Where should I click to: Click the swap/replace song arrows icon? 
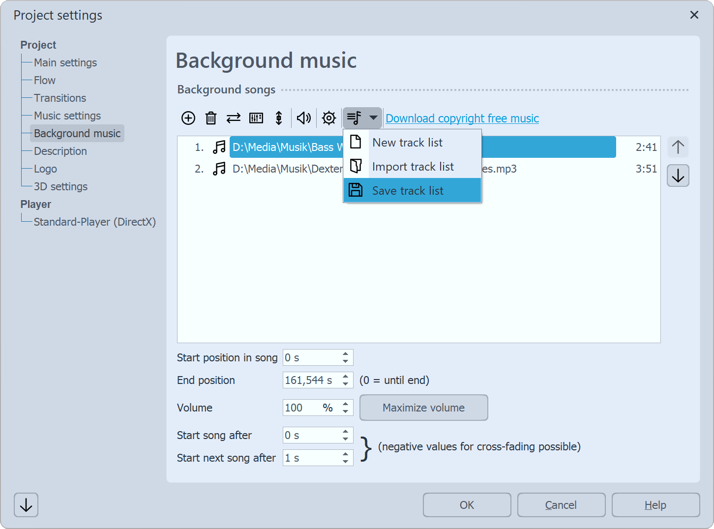click(x=234, y=118)
